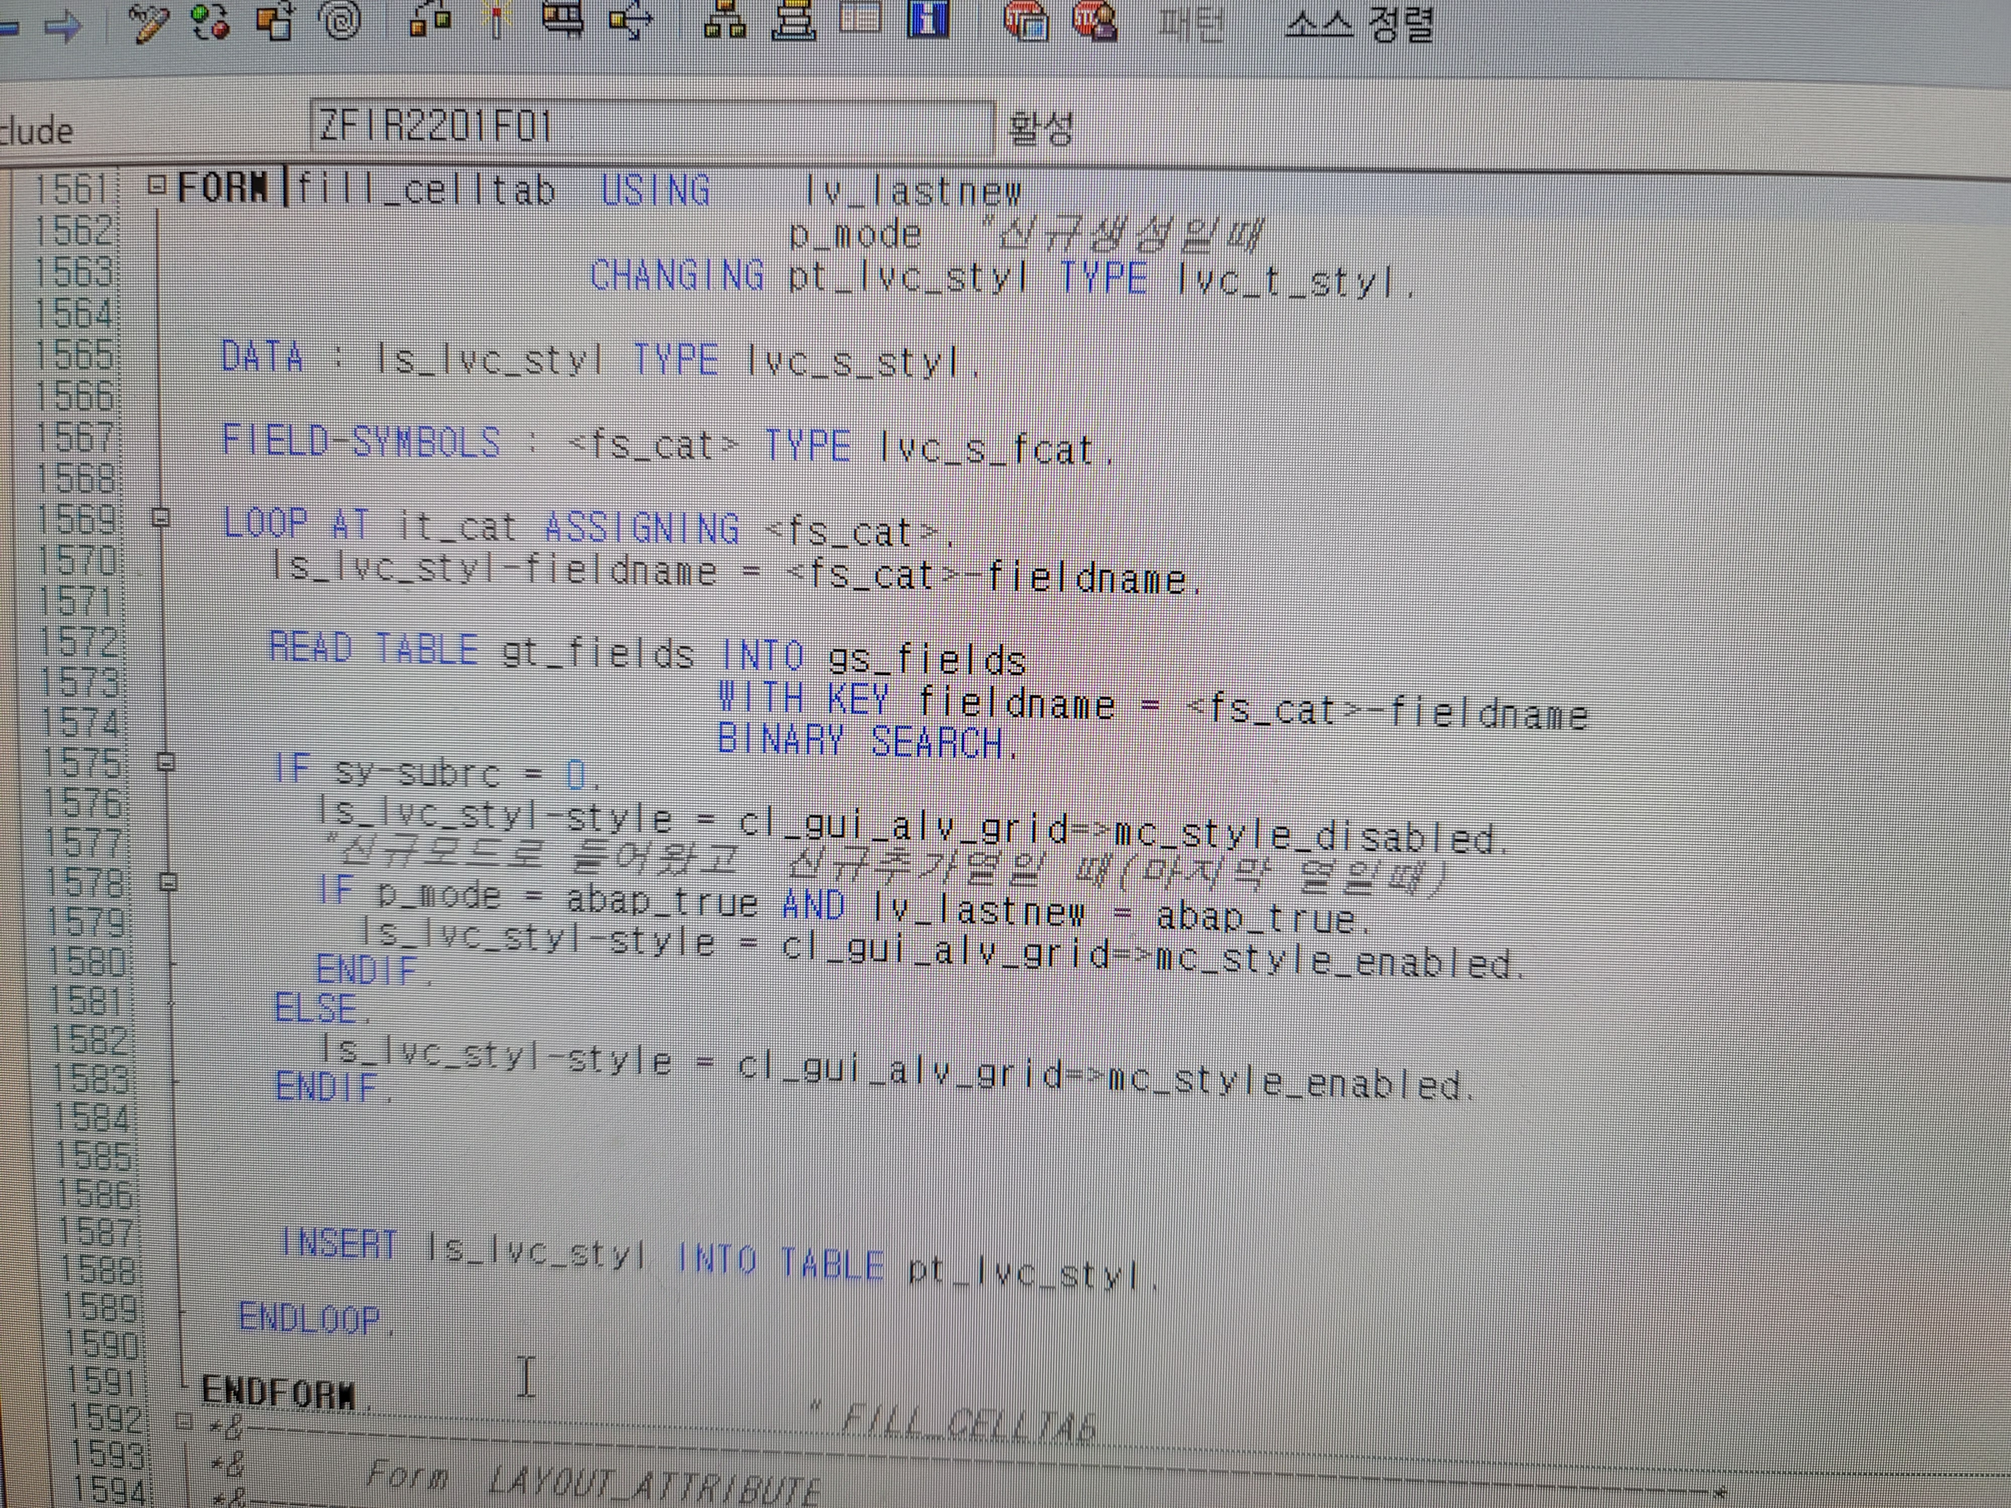Click the 소스 정렬 pretty printer button

click(1358, 24)
